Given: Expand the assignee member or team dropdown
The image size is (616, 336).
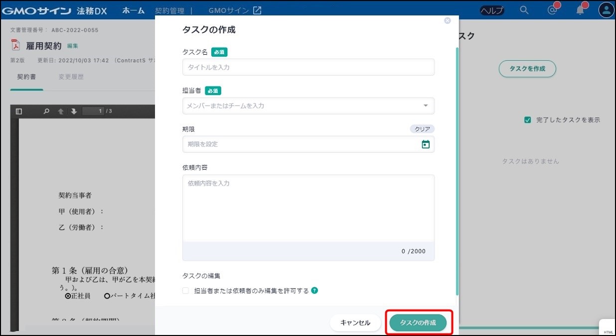Looking at the screenshot, I should 425,106.
